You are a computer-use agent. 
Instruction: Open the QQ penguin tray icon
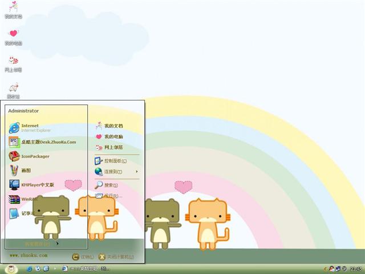point(331,269)
